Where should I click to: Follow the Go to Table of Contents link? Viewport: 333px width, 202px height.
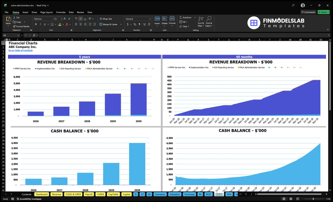21,50
